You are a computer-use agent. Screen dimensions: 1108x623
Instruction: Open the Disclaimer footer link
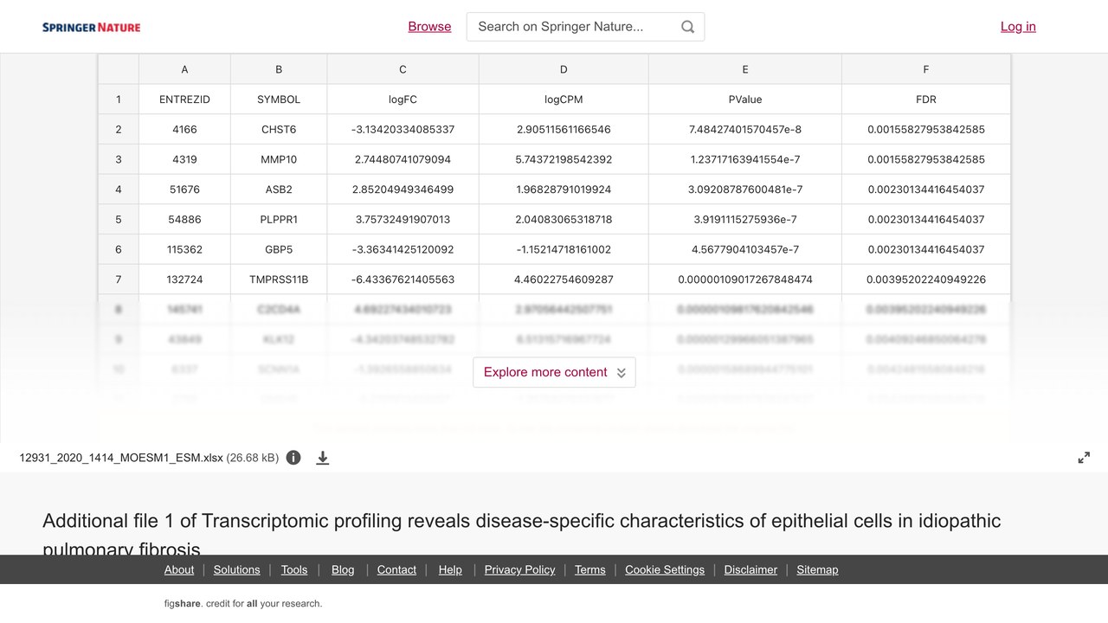[x=750, y=569]
